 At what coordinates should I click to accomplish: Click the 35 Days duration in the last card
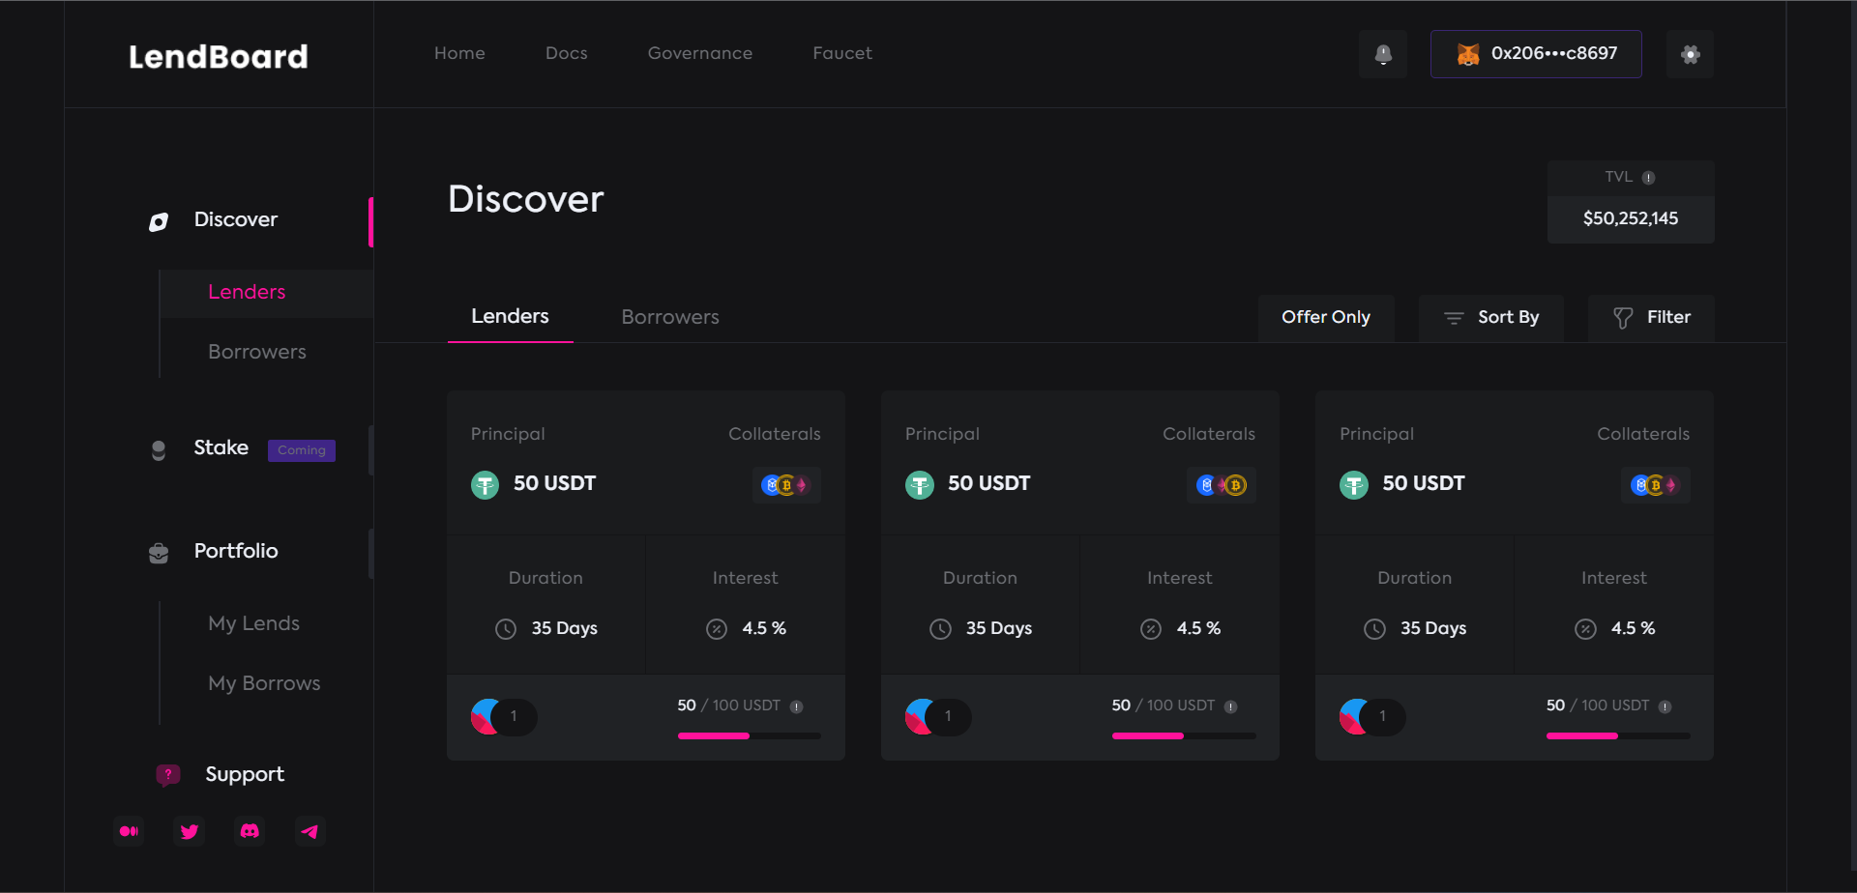(x=1433, y=629)
